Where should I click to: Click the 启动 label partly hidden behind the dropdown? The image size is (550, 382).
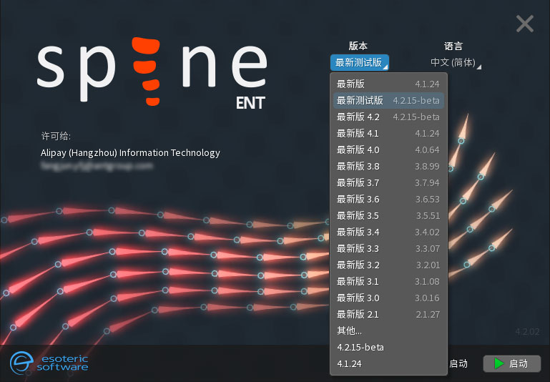(458, 364)
